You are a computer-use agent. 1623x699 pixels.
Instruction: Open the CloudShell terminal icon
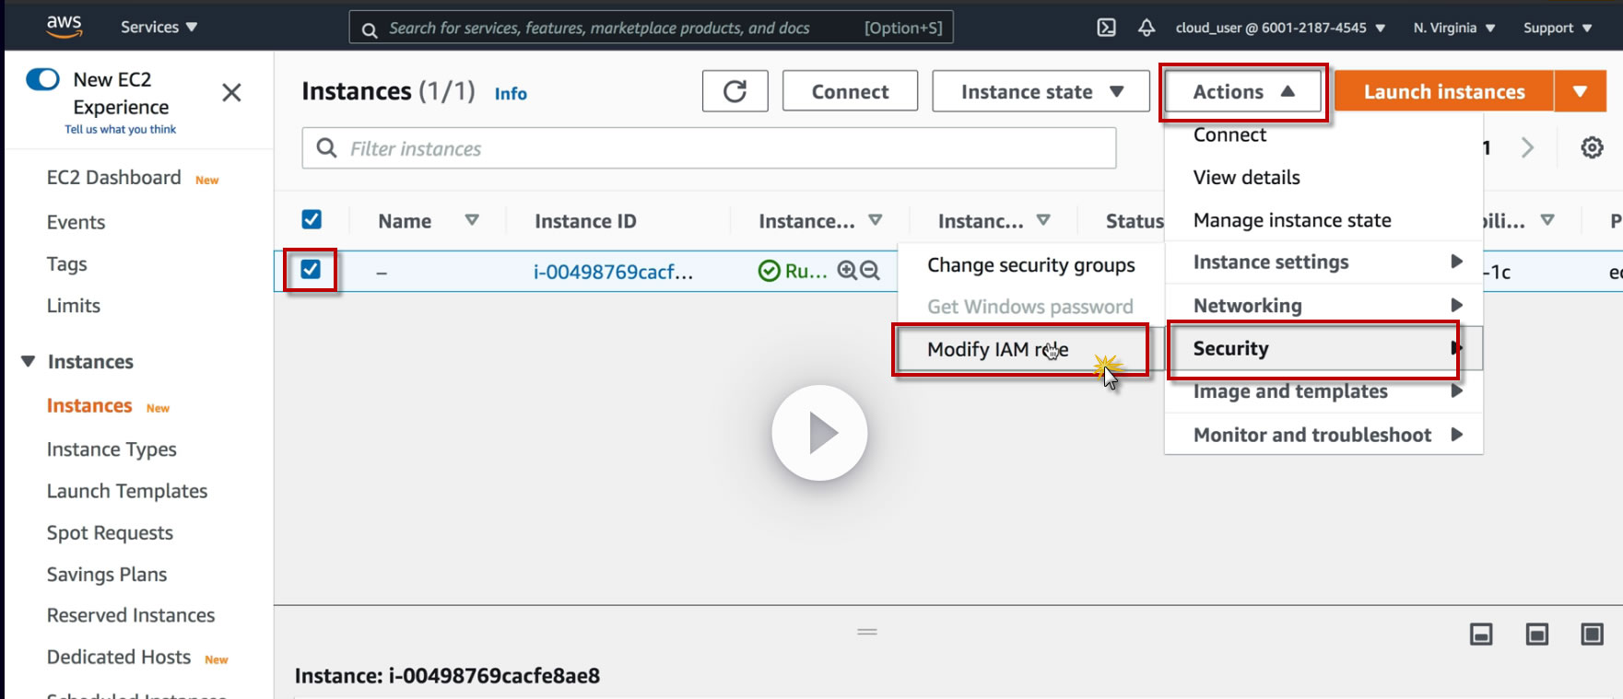(x=1107, y=28)
